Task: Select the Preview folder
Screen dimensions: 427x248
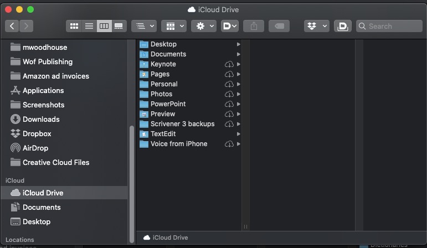Action: pyautogui.click(x=189, y=114)
